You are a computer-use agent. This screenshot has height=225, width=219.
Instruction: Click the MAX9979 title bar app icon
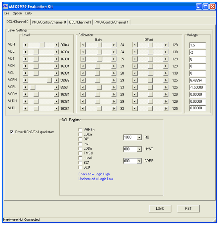tap(6, 7)
